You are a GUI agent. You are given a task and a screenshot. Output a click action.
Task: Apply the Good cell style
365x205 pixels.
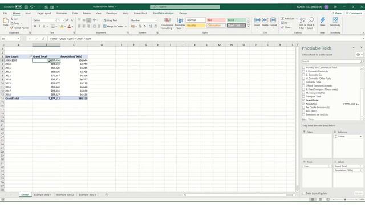pyautogui.click(x=236, y=20)
